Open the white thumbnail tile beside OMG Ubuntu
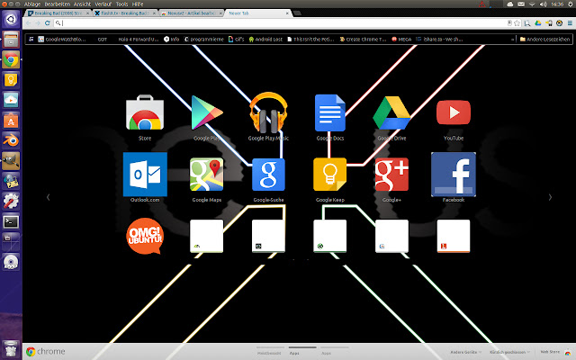Image resolution: width=576 pixels, height=360 pixels. point(206,236)
